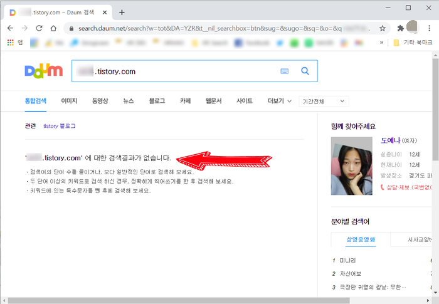Viewport: 439px width, 304px height.
Task: Open the ranked item 미나리
Action: point(347,260)
